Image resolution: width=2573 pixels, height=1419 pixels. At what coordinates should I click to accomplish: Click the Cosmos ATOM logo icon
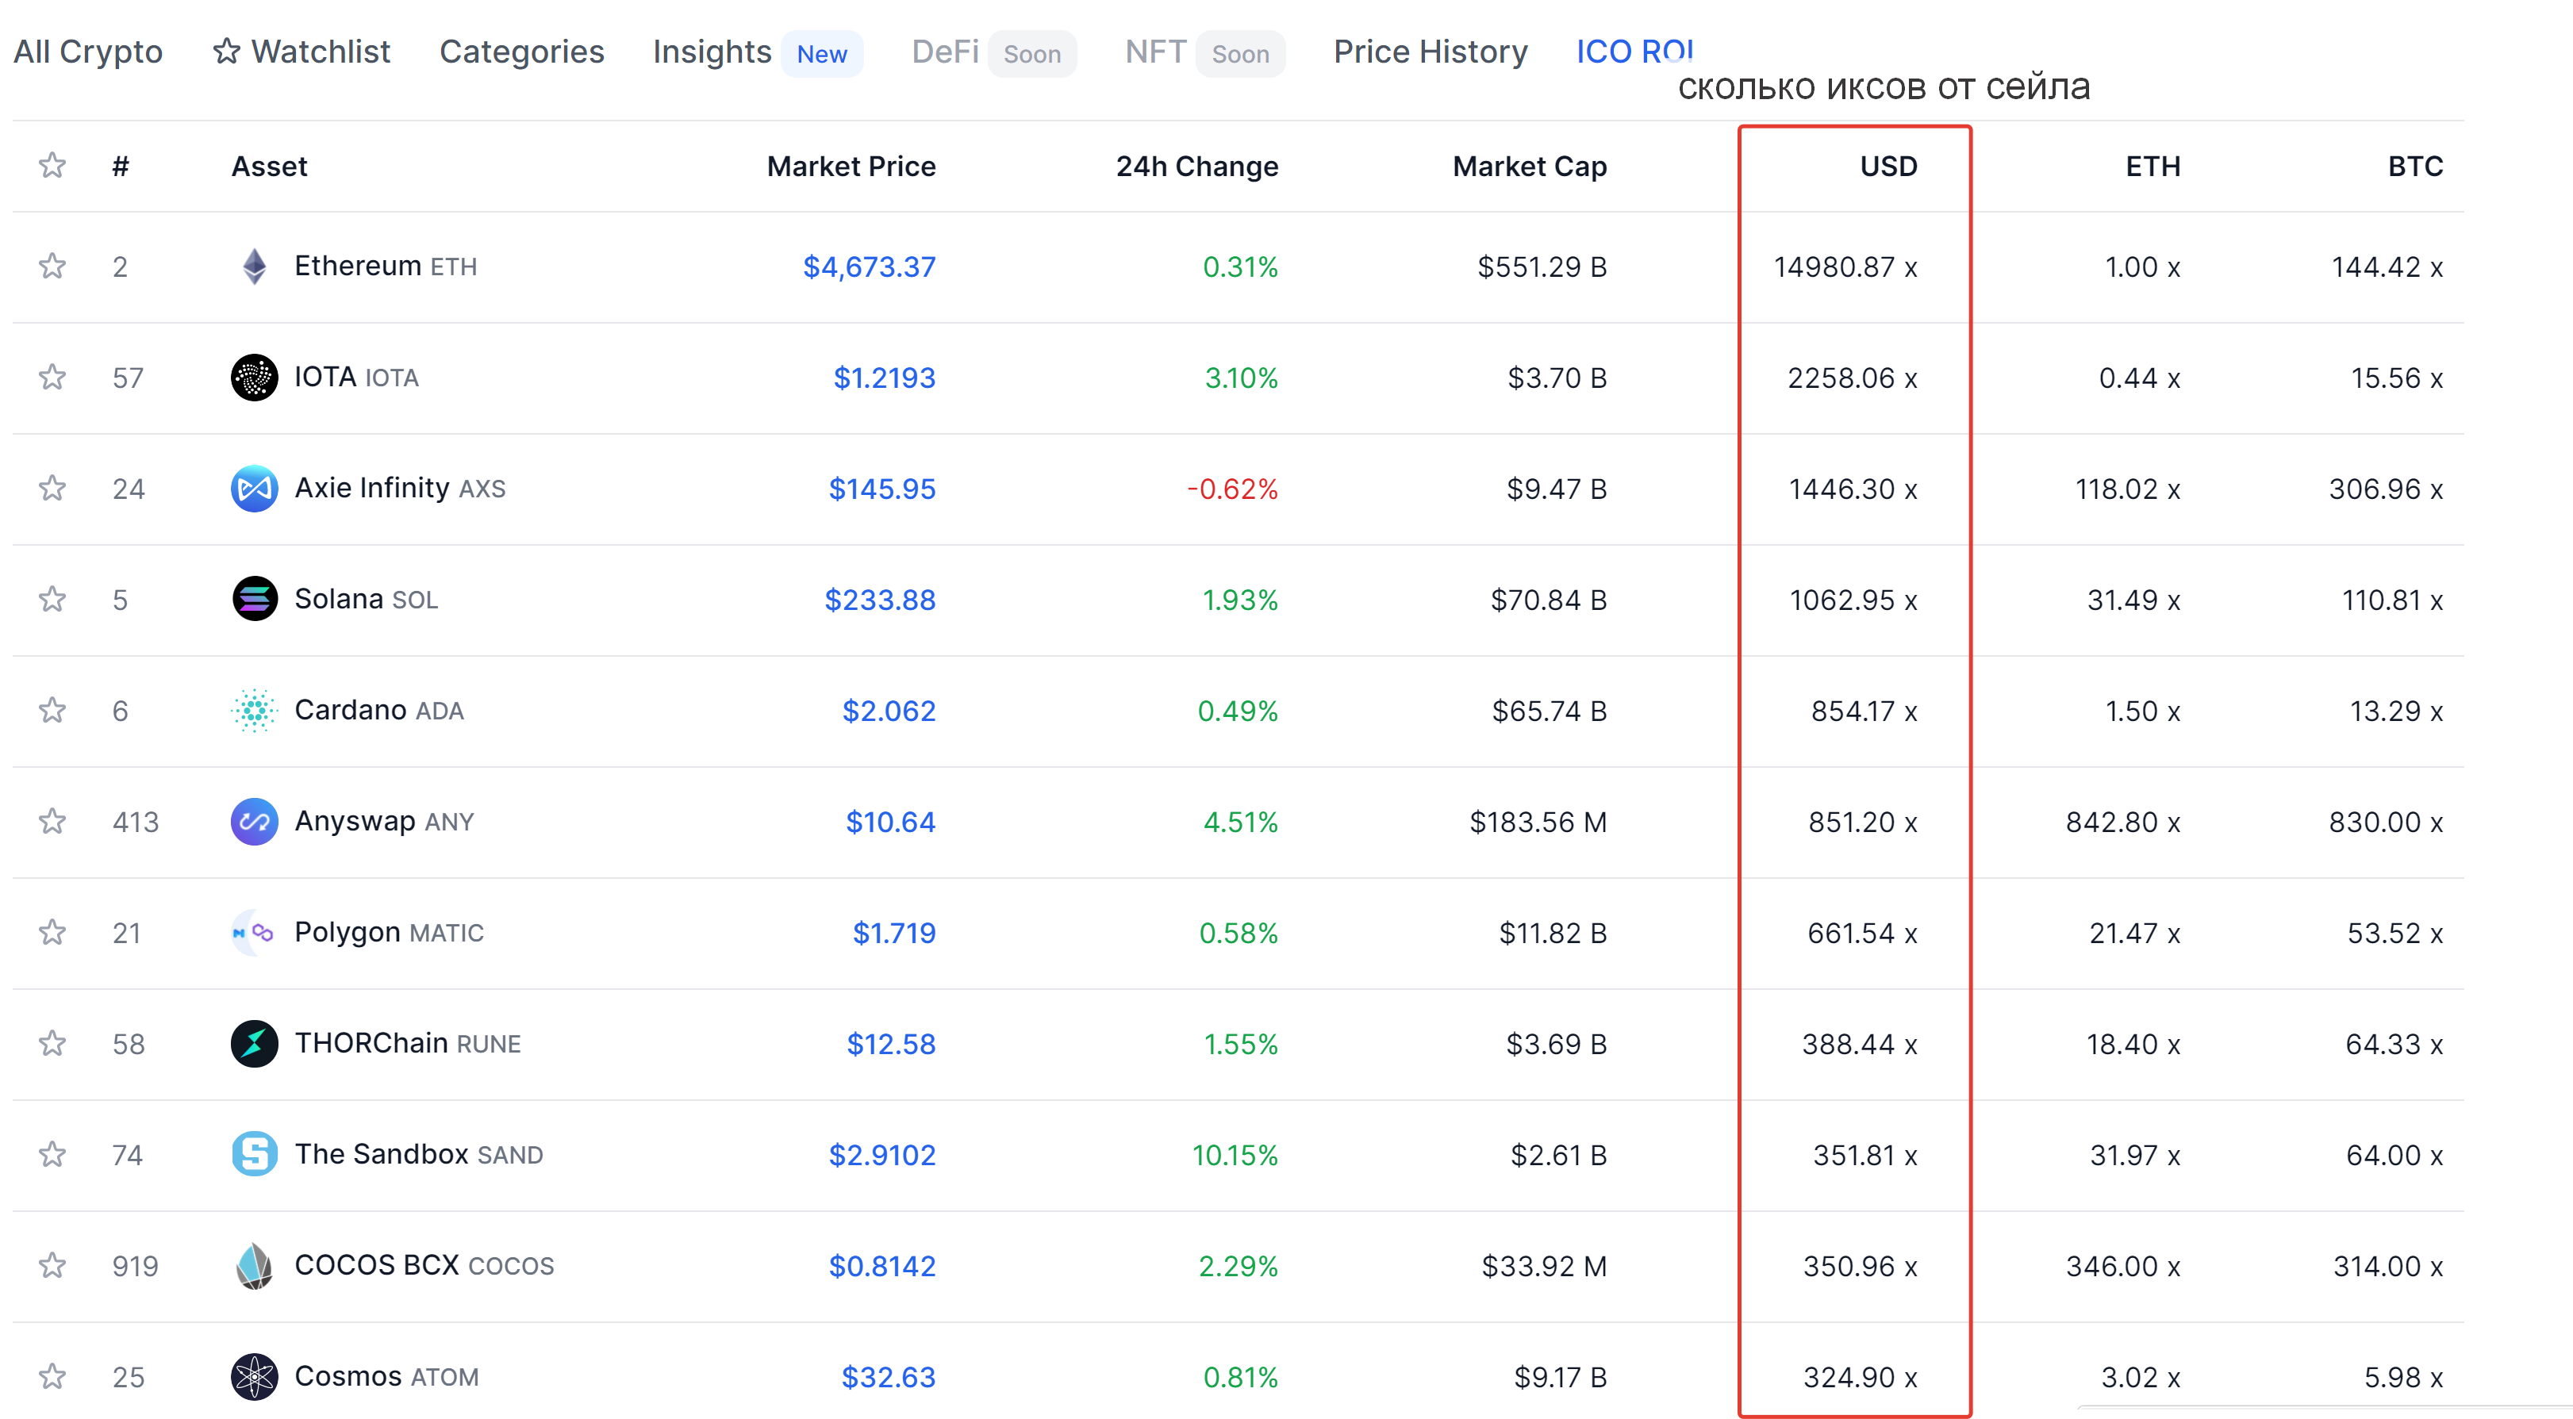[x=255, y=1377]
